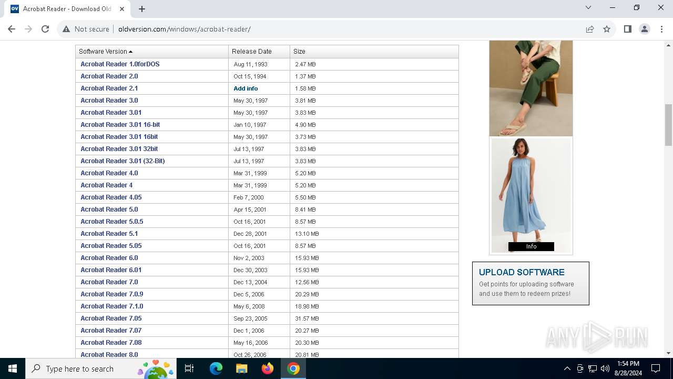
Task: Toggle the browser side panel
Action: 627,29
